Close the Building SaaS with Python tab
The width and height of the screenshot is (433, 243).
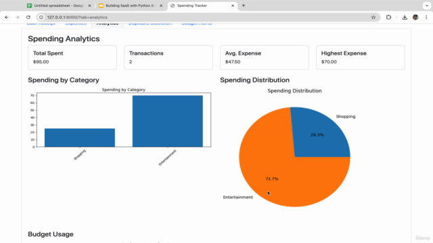click(161, 5)
